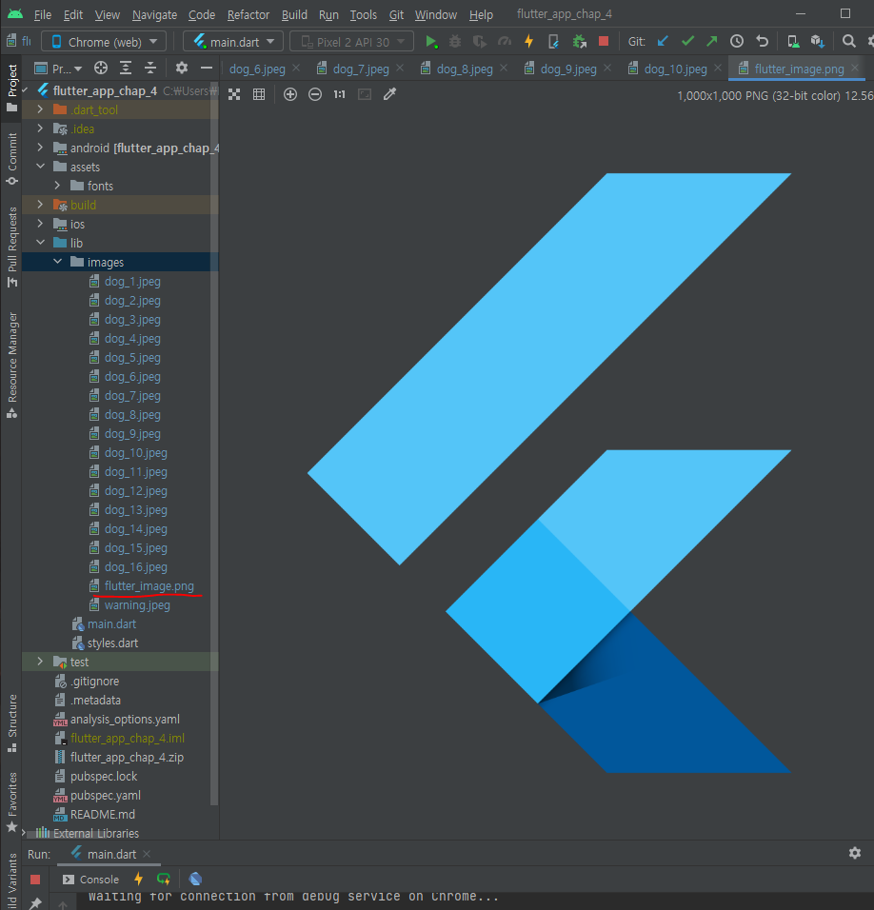The image size is (874, 910).
Task: Expand the android folder node
Action: tap(39, 148)
